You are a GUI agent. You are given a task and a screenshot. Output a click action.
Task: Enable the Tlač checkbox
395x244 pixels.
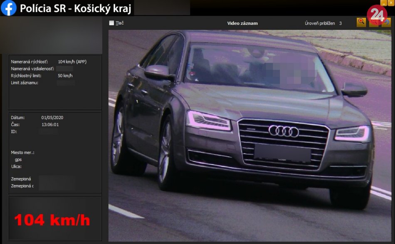[111, 23]
